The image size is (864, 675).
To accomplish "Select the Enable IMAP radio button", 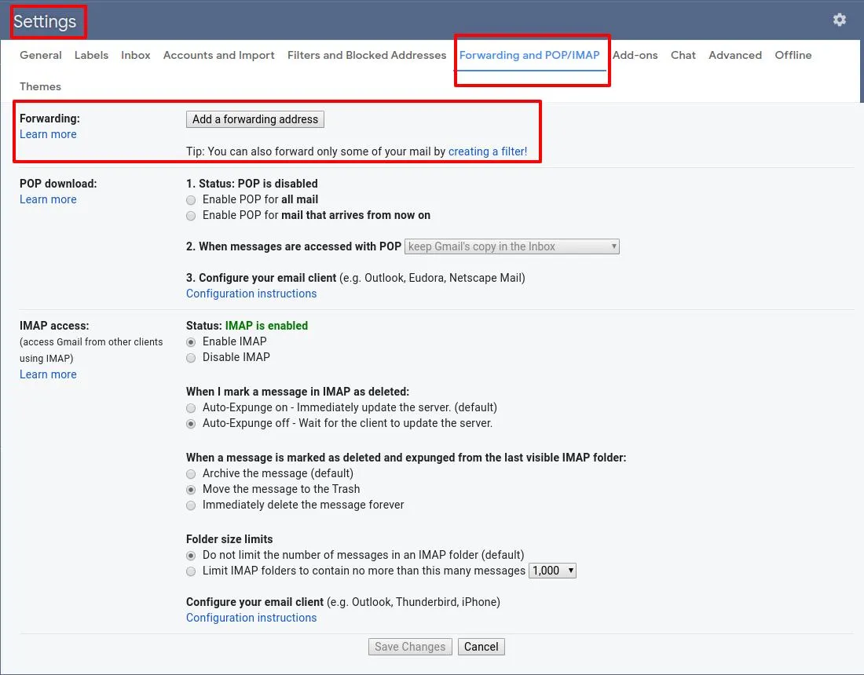I will pyautogui.click(x=191, y=342).
